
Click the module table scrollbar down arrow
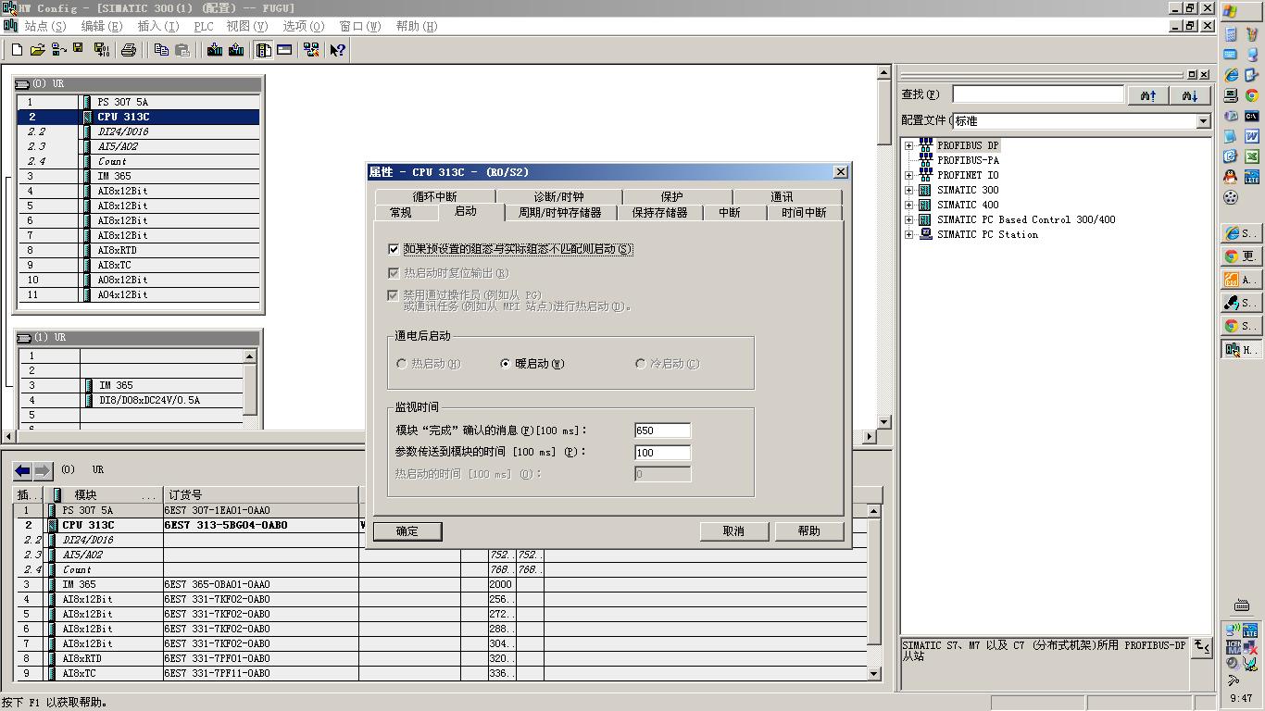[873, 674]
